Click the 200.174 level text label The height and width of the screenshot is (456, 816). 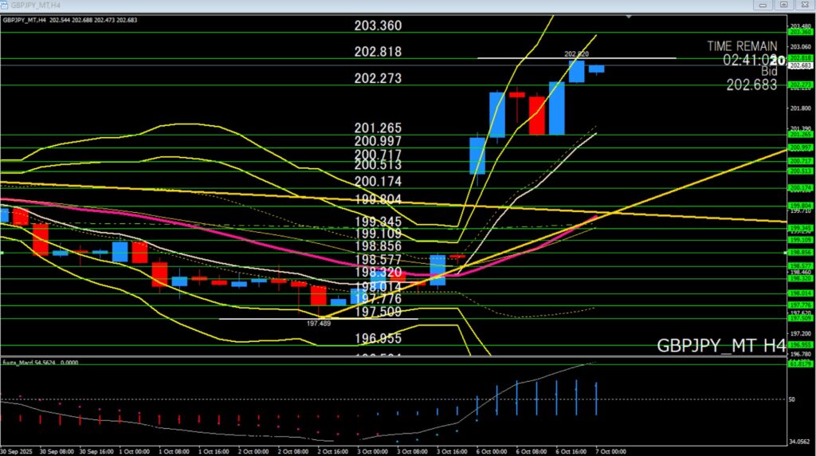pyautogui.click(x=378, y=182)
